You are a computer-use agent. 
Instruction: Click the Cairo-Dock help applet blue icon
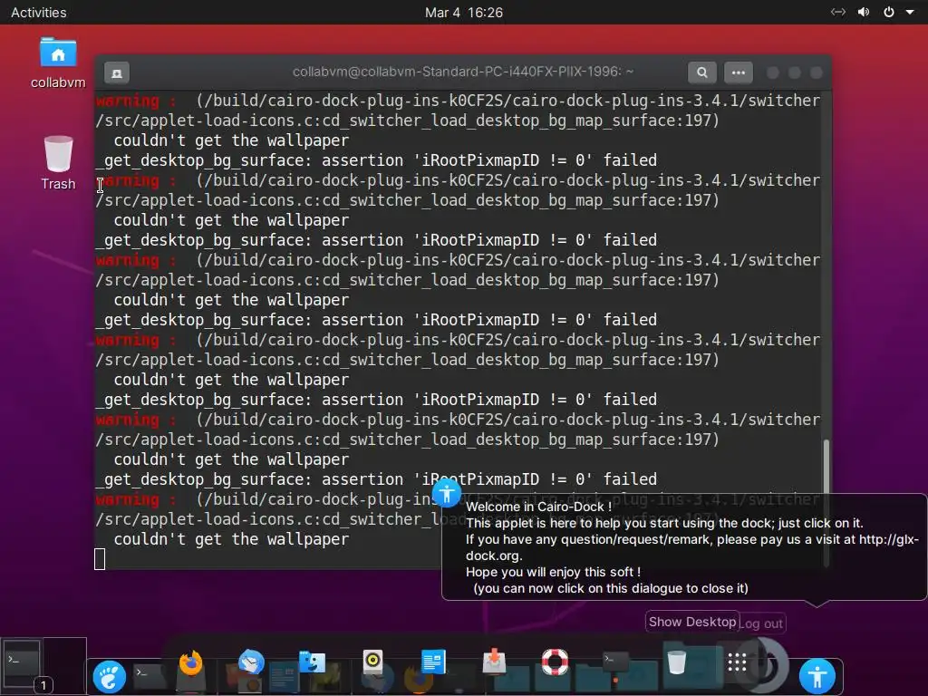(x=817, y=675)
